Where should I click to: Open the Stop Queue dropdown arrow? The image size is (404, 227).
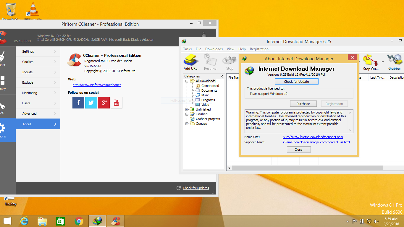tap(383, 62)
